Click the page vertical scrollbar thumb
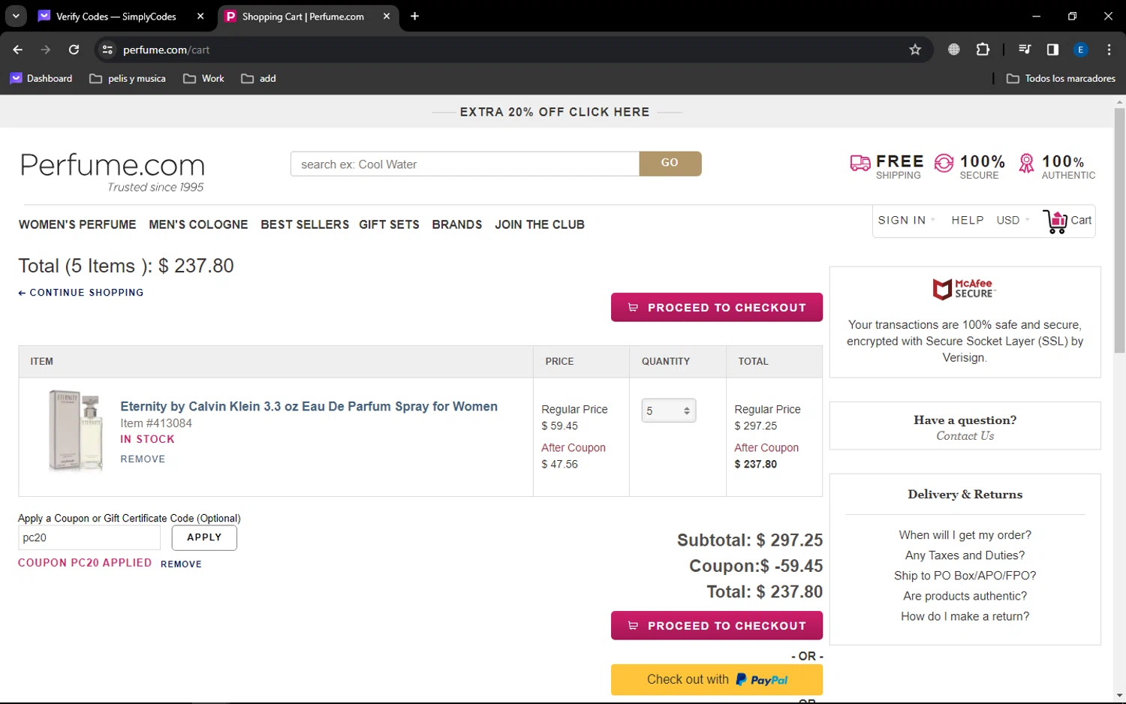Image resolution: width=1126 pixels, height=704 pixels. point(1119,230)
